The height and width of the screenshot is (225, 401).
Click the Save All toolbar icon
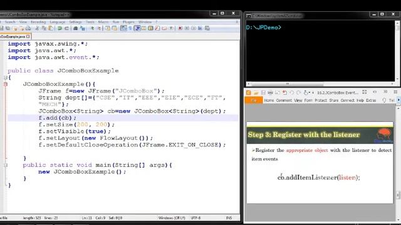tap(8, 28)
